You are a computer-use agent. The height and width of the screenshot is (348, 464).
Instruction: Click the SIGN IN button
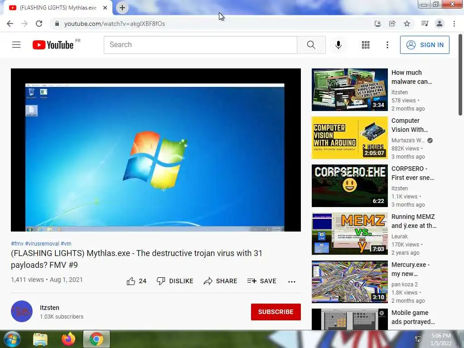tap(425, 45)
